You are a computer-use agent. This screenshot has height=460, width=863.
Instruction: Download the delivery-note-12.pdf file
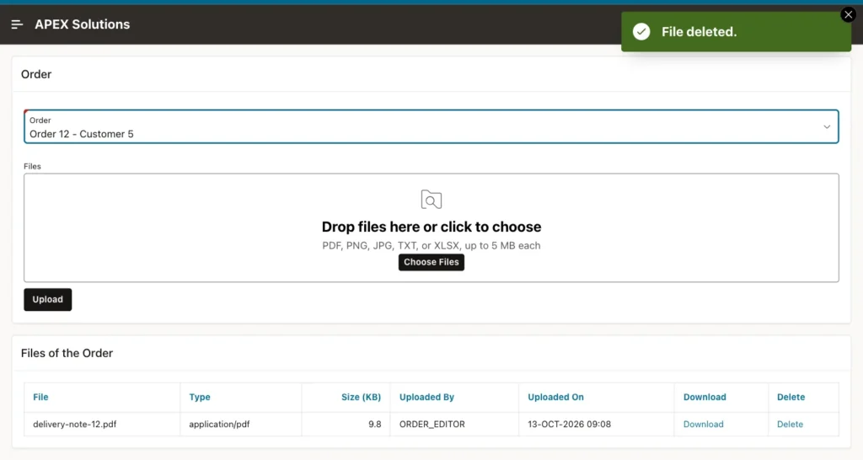coord(704,425)
